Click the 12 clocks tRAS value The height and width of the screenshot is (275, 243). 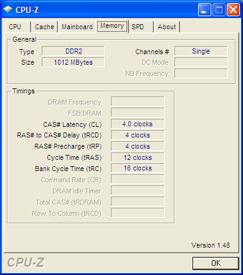[x=138, y=157]
